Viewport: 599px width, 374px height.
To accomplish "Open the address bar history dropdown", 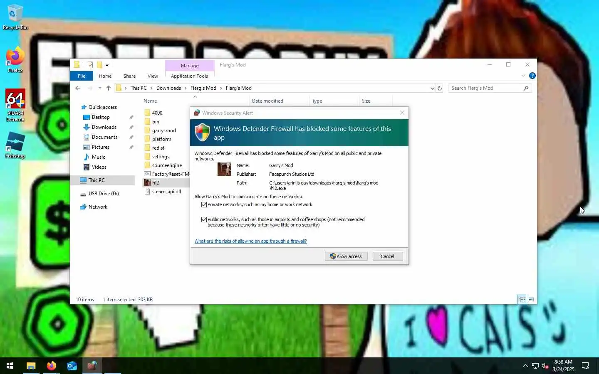I will [432, 88].
